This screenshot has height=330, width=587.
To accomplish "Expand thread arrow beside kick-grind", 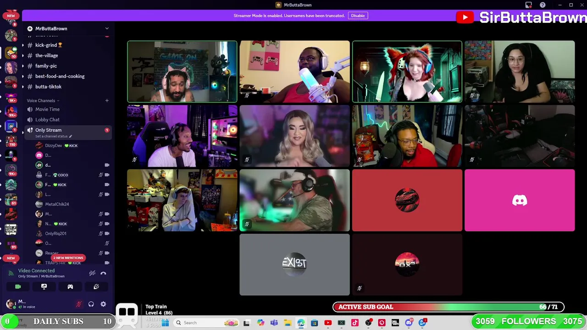I will 22,45.
